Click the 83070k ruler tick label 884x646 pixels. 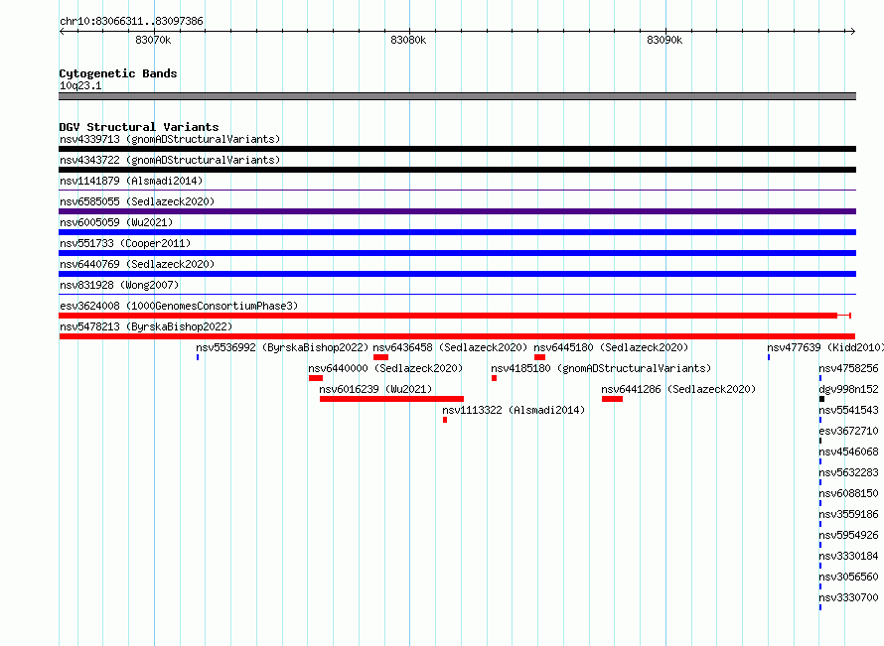[153, 40]
